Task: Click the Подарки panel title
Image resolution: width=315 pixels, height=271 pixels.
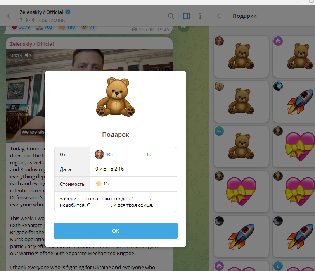Action: tap(245, 16)
